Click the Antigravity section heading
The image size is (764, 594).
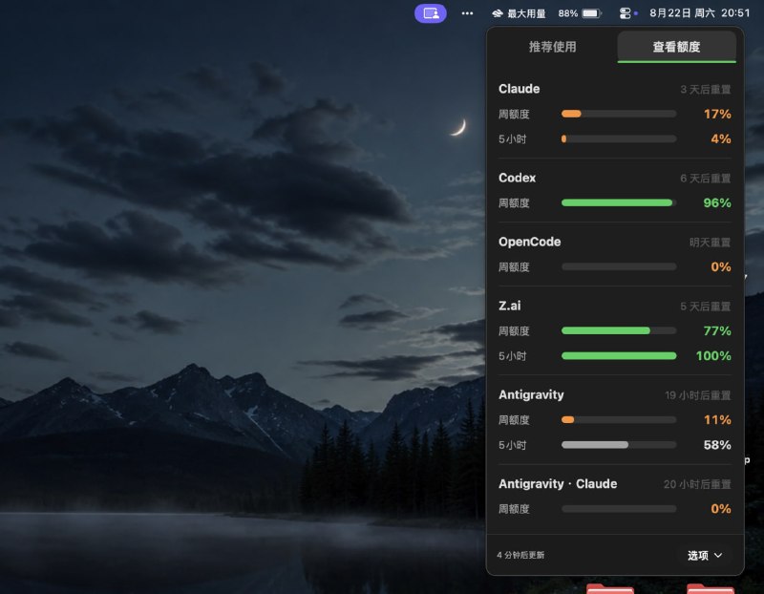[531, 394]
